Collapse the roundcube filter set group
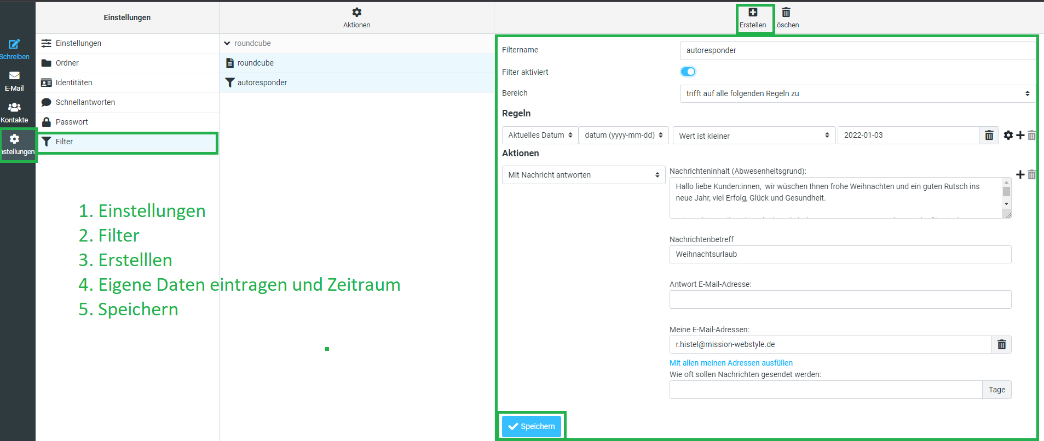 point(227,44)
